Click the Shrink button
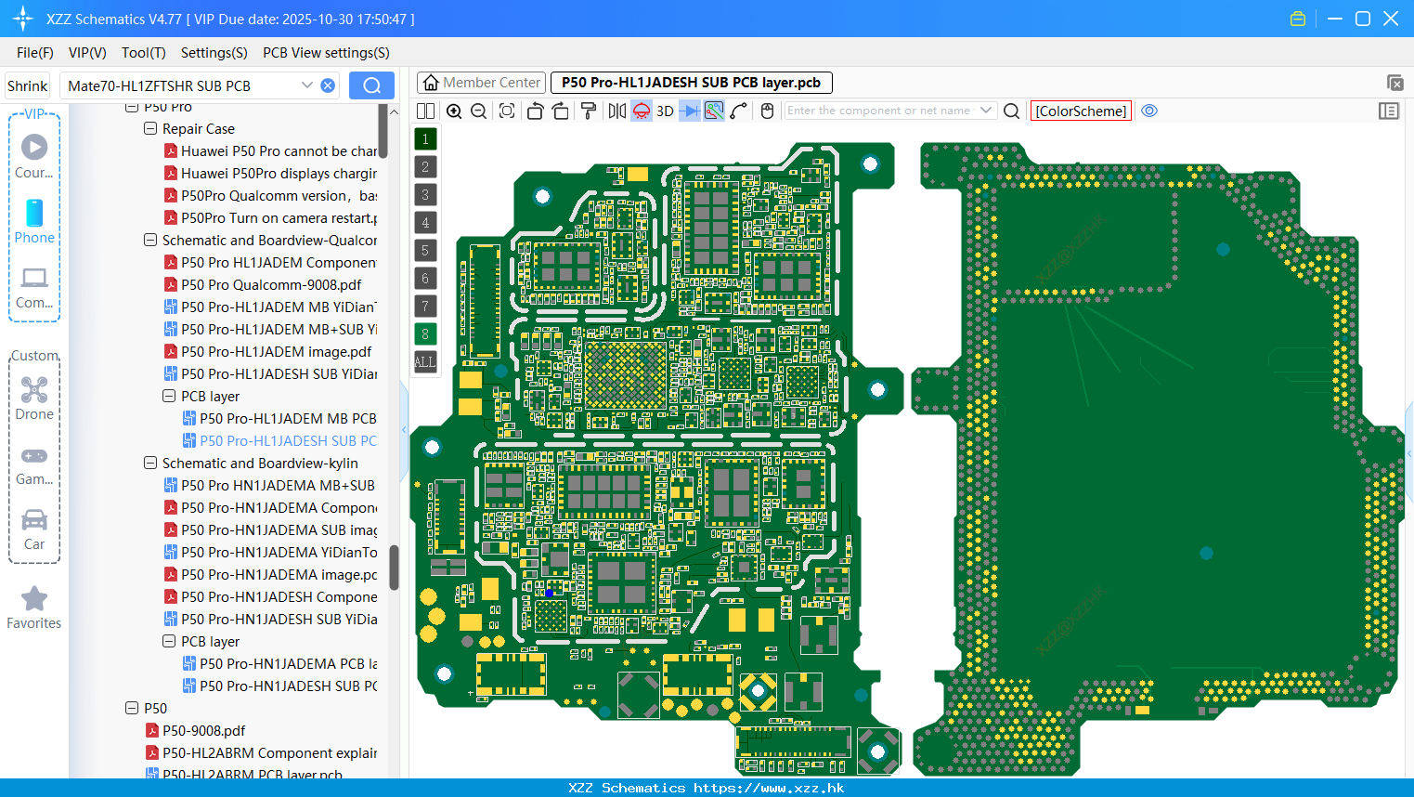 [x=27, y=85]
